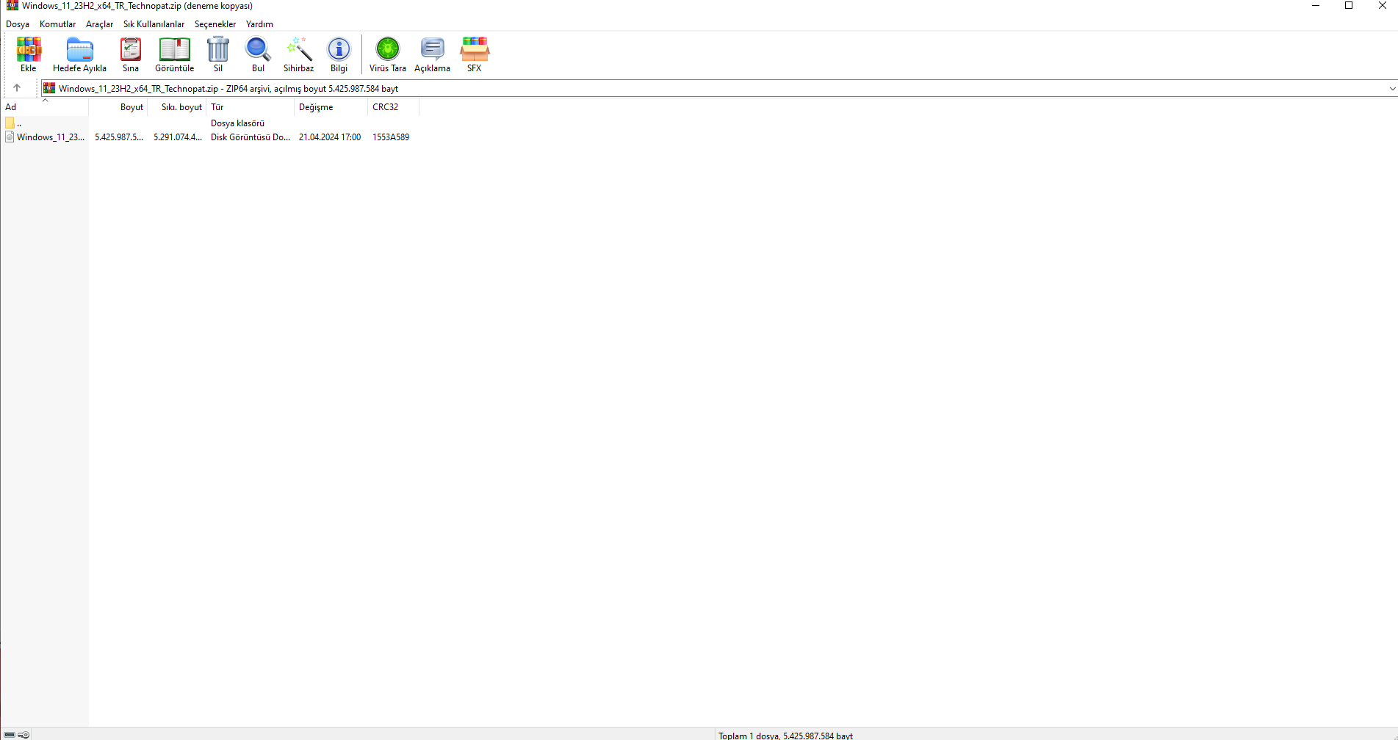Sort by Boyut column header

118,107
